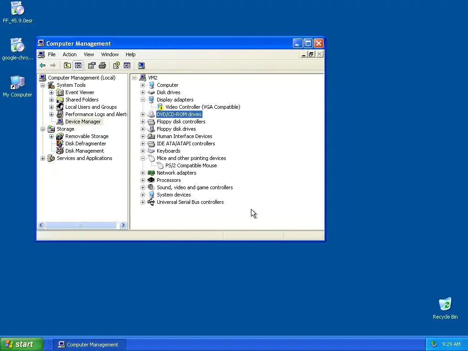Click Sound, video and game controllers icon
Image resolution: width=468 pixels, height=351 pixels.
tap(151, 187)
